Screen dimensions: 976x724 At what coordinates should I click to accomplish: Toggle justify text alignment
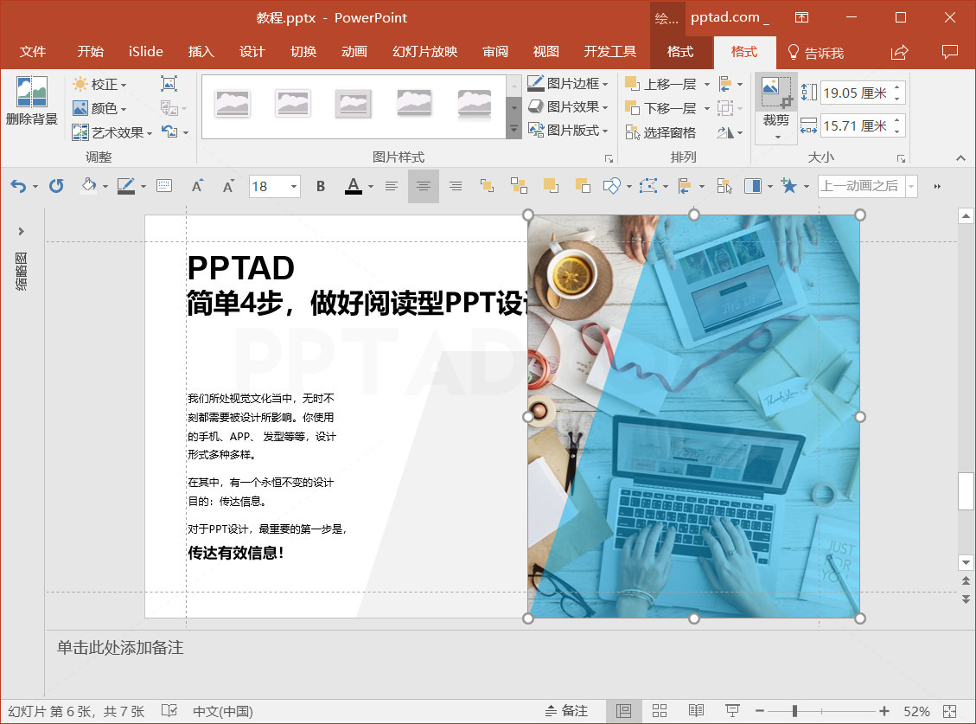[456, 186]
